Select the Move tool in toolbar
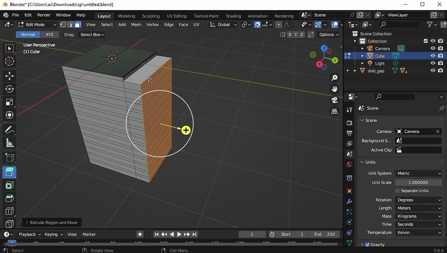 point(9,76)
